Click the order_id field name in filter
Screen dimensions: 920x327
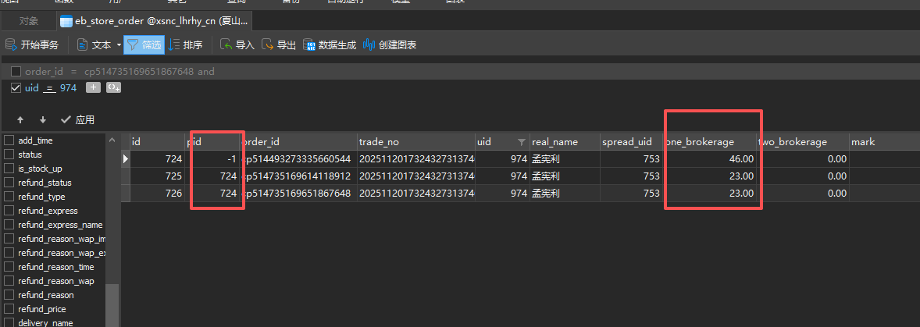coord(44,72)
